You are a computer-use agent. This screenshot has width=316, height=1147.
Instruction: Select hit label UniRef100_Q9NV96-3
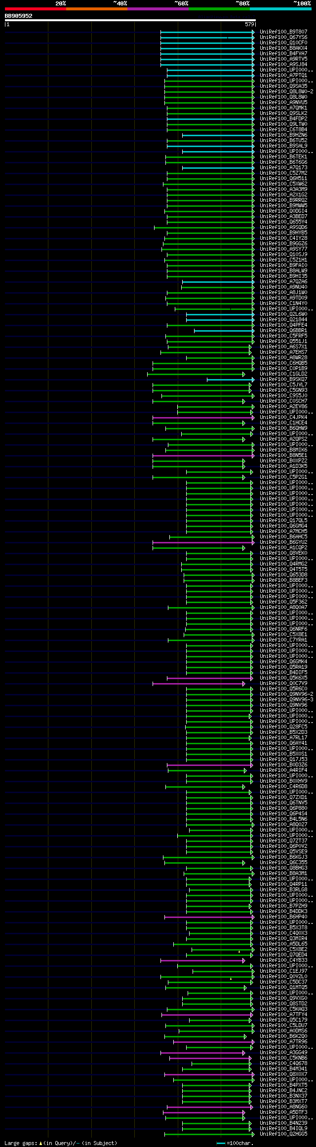(286, 700)
